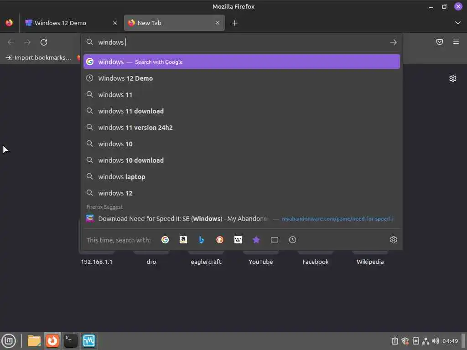Go forward with the forward arrow
467x350 pixels.
pyautogui.click(x=27, y=42)
